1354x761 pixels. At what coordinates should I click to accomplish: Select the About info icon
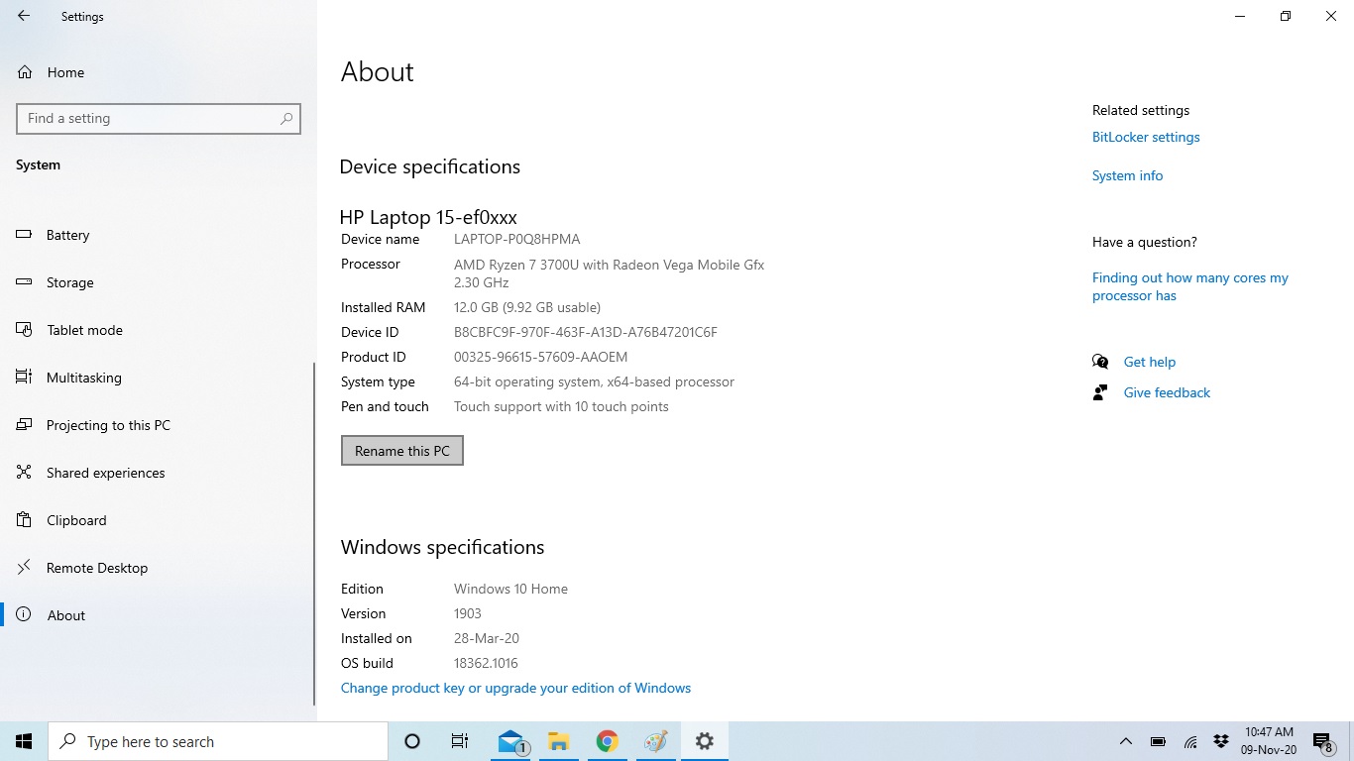click(25, 615)
